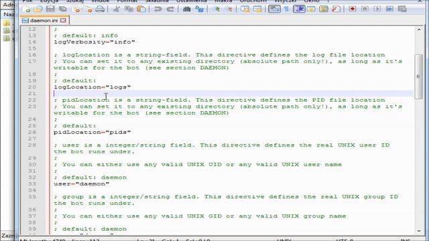Click the yellow folder icon after indent guide

coord(311,9)
